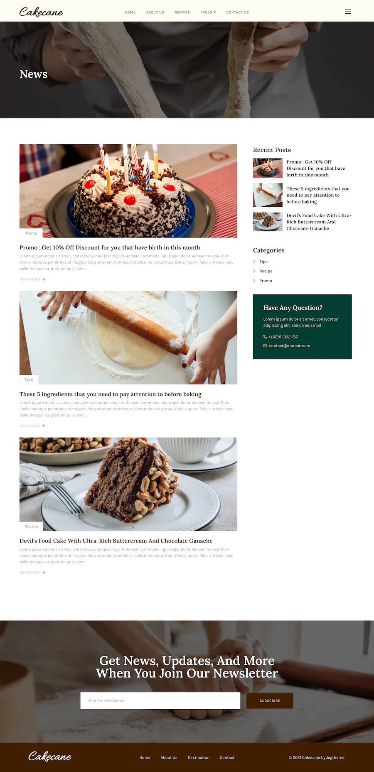The image size is (374, 772).
Task: Click the chevron icon next to Promo category
Action: (254, 280)
